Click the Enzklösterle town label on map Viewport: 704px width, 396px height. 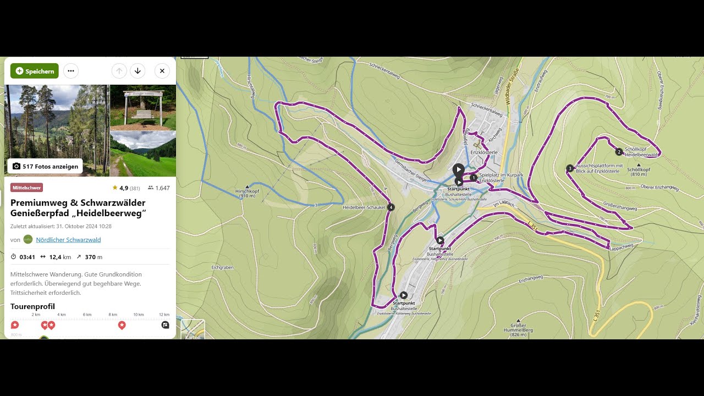[x=484, y=152]
